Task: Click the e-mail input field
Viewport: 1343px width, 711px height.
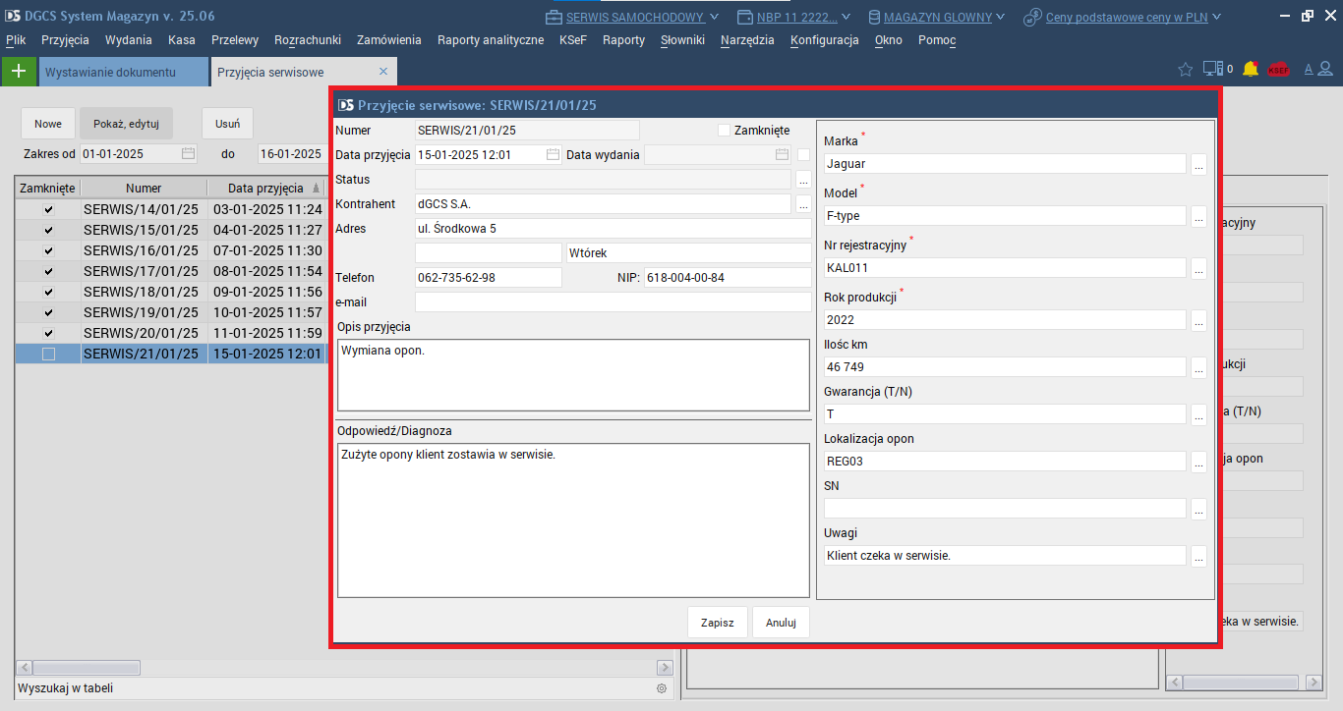Action: pyautogui.click(x=613, y=302)
